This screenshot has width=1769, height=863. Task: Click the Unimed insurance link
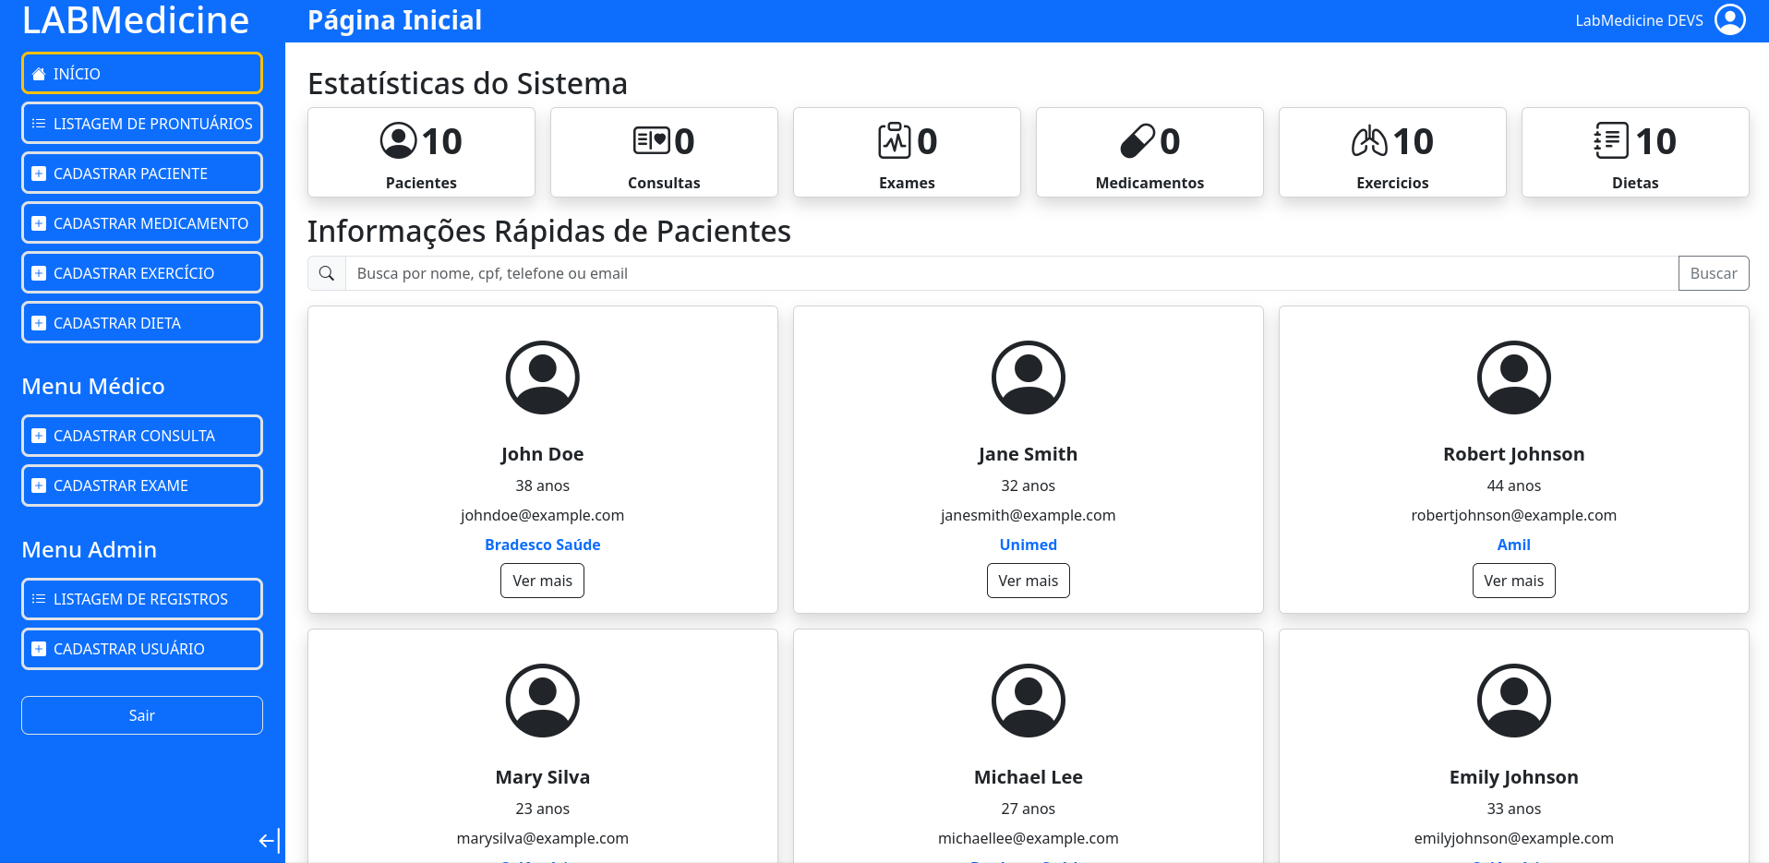[x=1029, y=545]
